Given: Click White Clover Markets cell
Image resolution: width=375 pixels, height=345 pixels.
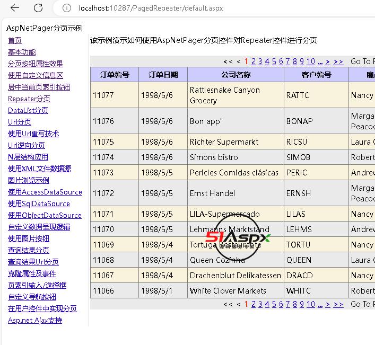Looking at the screenshot, I should click(x=236, y=291).
